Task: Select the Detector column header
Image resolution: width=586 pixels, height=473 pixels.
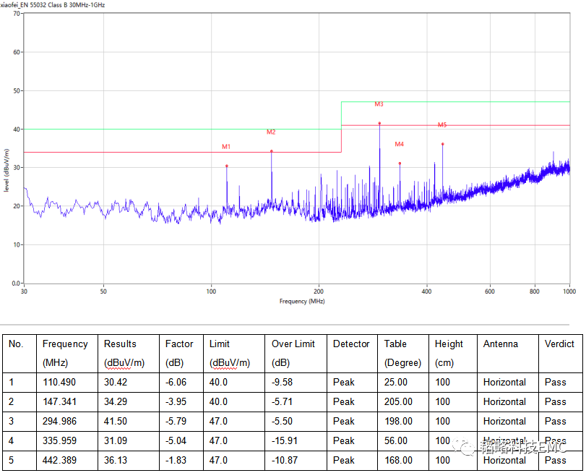Action: (351, 344)
